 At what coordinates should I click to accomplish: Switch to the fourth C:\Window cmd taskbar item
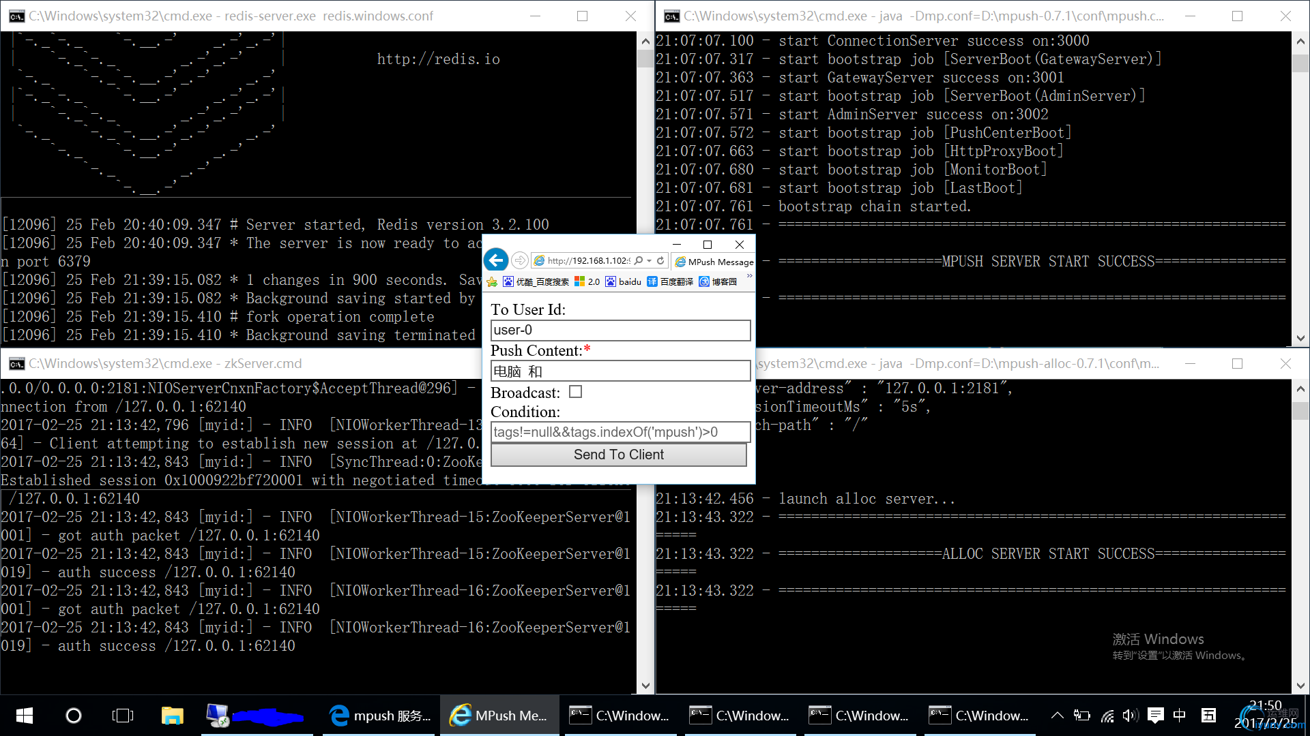(x=978, y=716)
